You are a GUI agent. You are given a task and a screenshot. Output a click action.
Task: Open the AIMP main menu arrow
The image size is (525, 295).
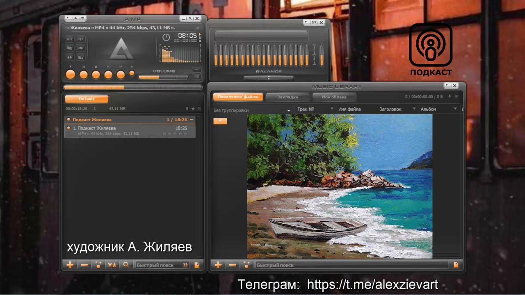tap(68, 18)
